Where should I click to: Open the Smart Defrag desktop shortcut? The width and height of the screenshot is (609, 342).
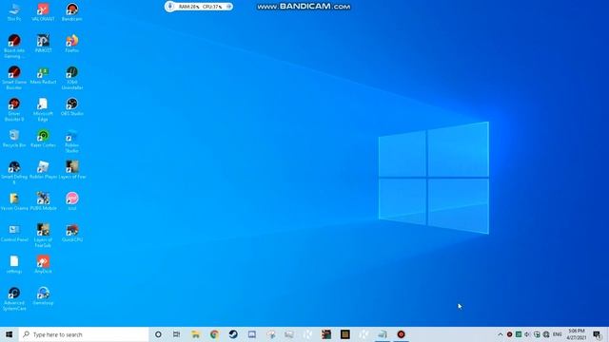[x=14, y=173]
